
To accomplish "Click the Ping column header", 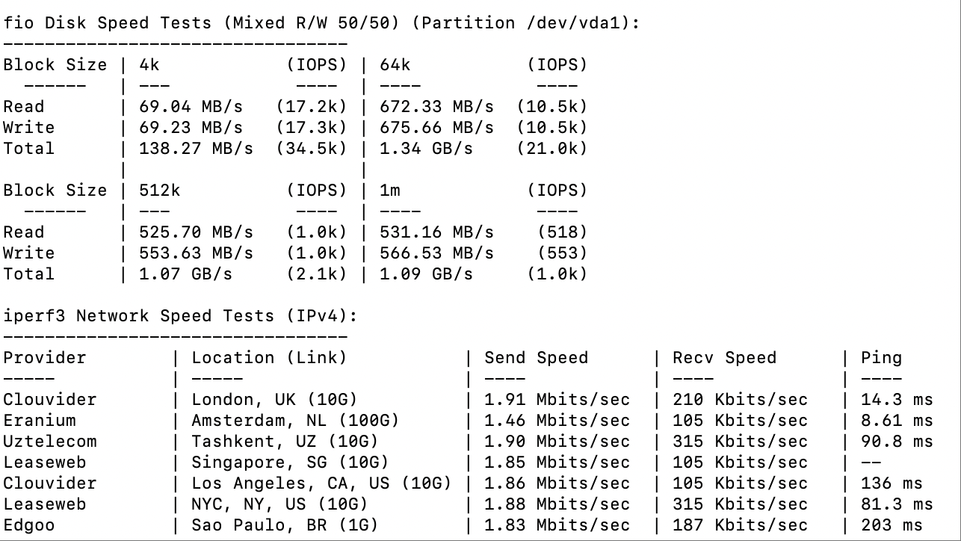I will coord(882,358).
